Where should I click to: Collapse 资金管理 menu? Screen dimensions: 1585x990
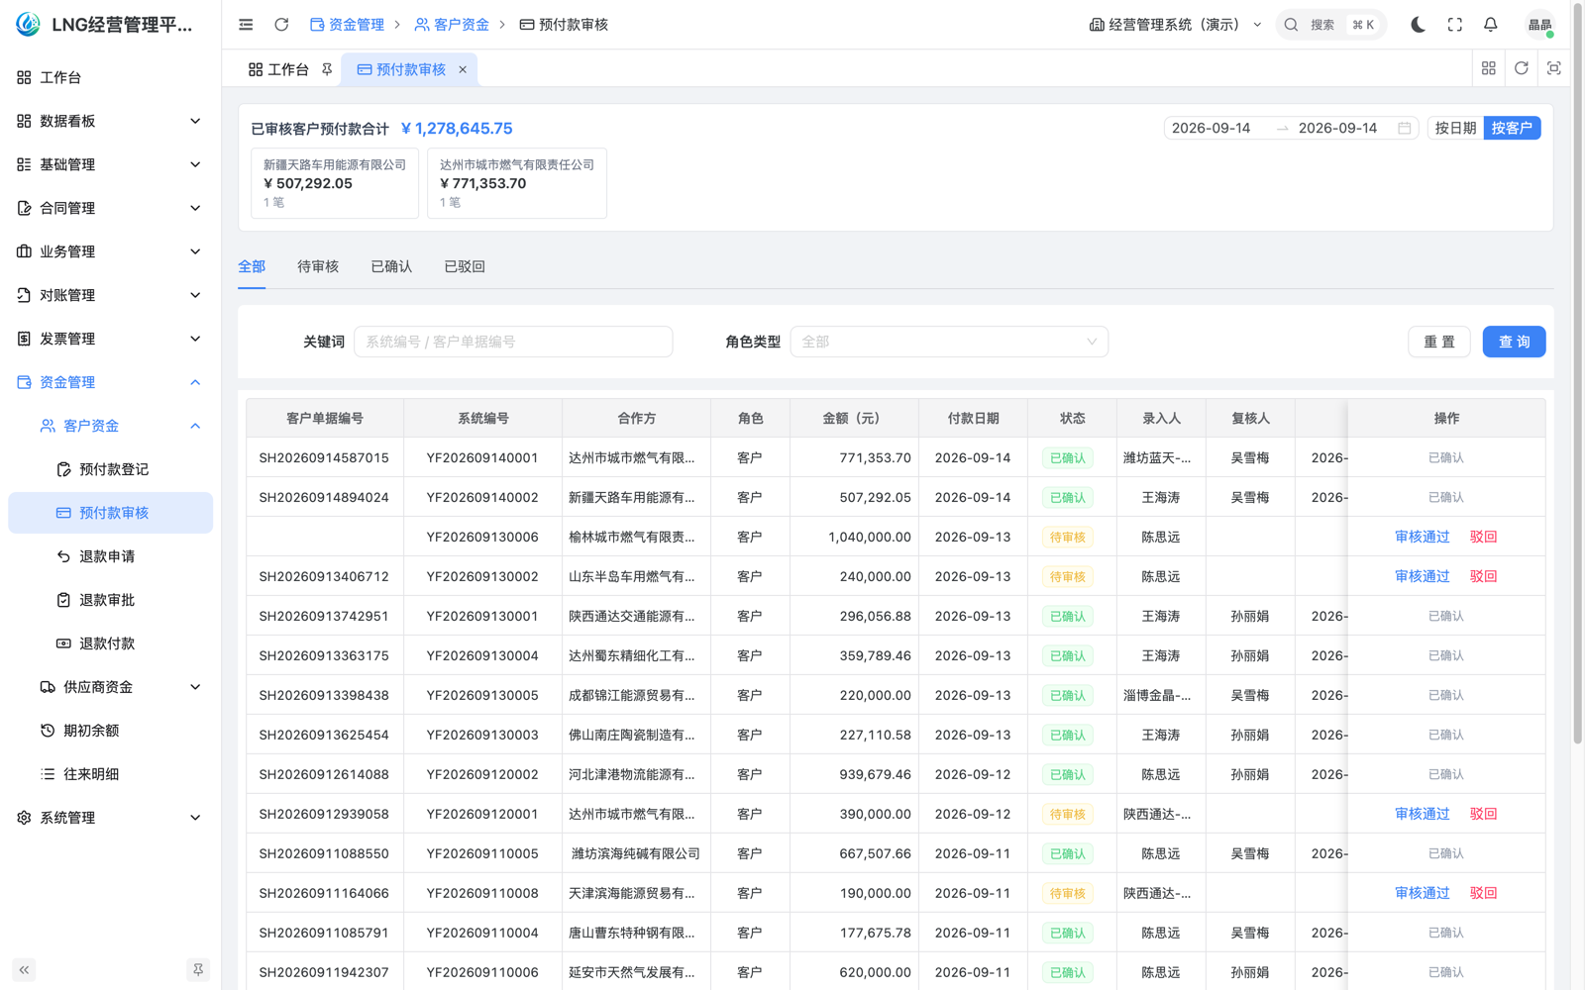[111, 382]
